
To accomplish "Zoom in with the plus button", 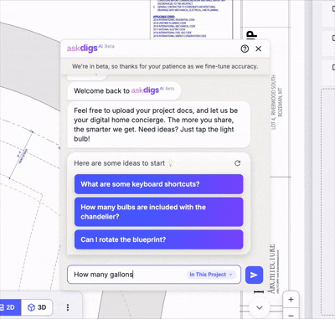I will (291, 300).
